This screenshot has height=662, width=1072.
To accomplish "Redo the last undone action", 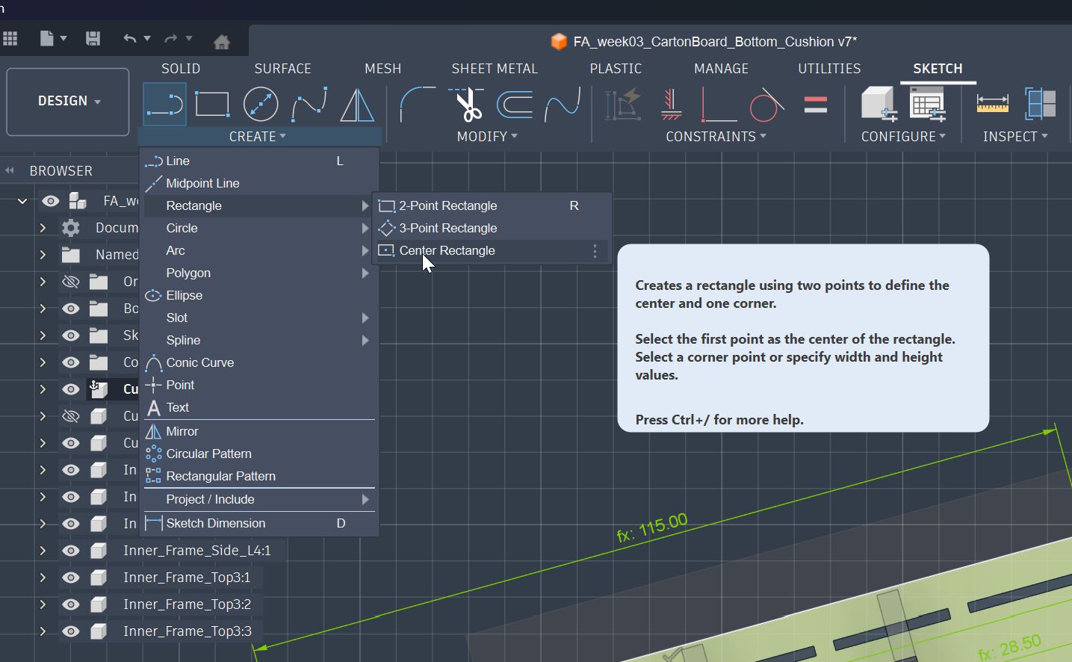I will pyautogui.click(x=171, y=39).
